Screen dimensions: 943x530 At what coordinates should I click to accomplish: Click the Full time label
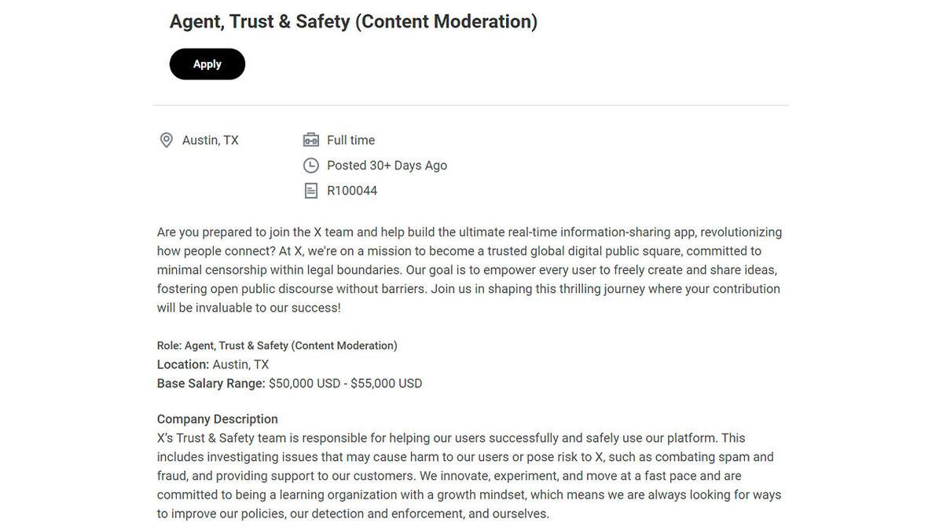[350, 141]
